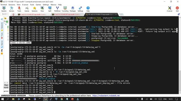This screenshot has width=181, height=101.
Task: Click the MobaXterm taskbar icon
Action: tap(45, 99)
